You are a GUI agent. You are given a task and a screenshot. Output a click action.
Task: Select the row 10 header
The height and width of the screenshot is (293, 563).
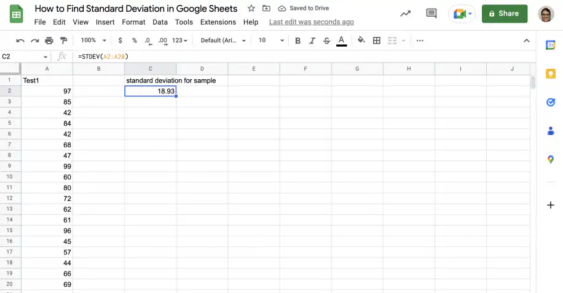10,177
